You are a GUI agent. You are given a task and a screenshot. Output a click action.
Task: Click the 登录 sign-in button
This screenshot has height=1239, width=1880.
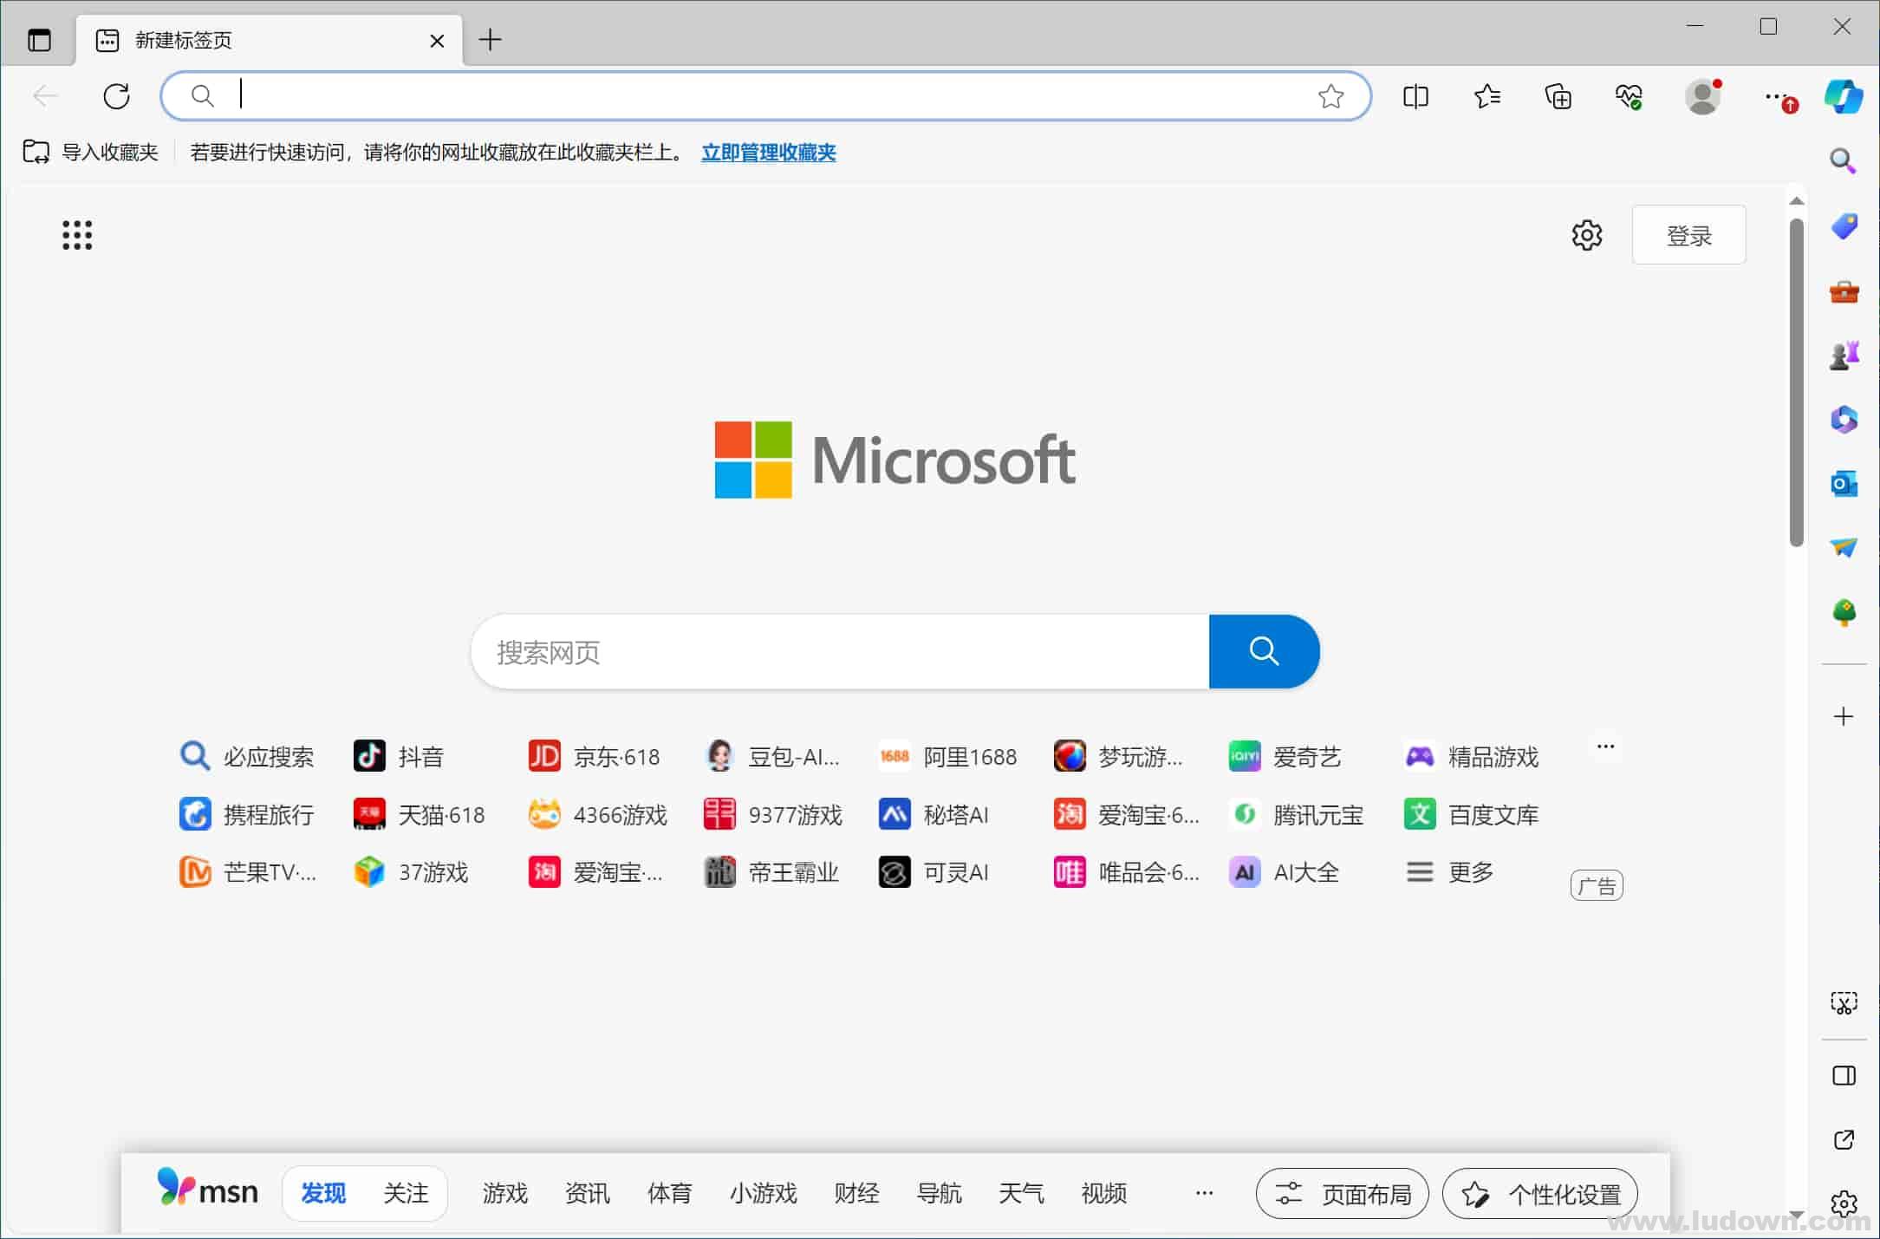(x=1688, y=235)
